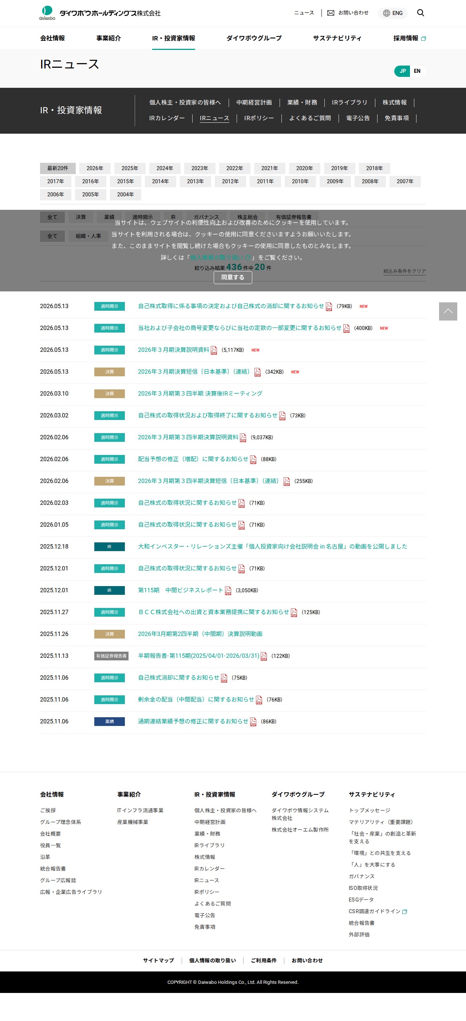This screenshot has height=1021, width=466.
Task: Open the ダイワボウグループ main menu
Action: [254, 38]
